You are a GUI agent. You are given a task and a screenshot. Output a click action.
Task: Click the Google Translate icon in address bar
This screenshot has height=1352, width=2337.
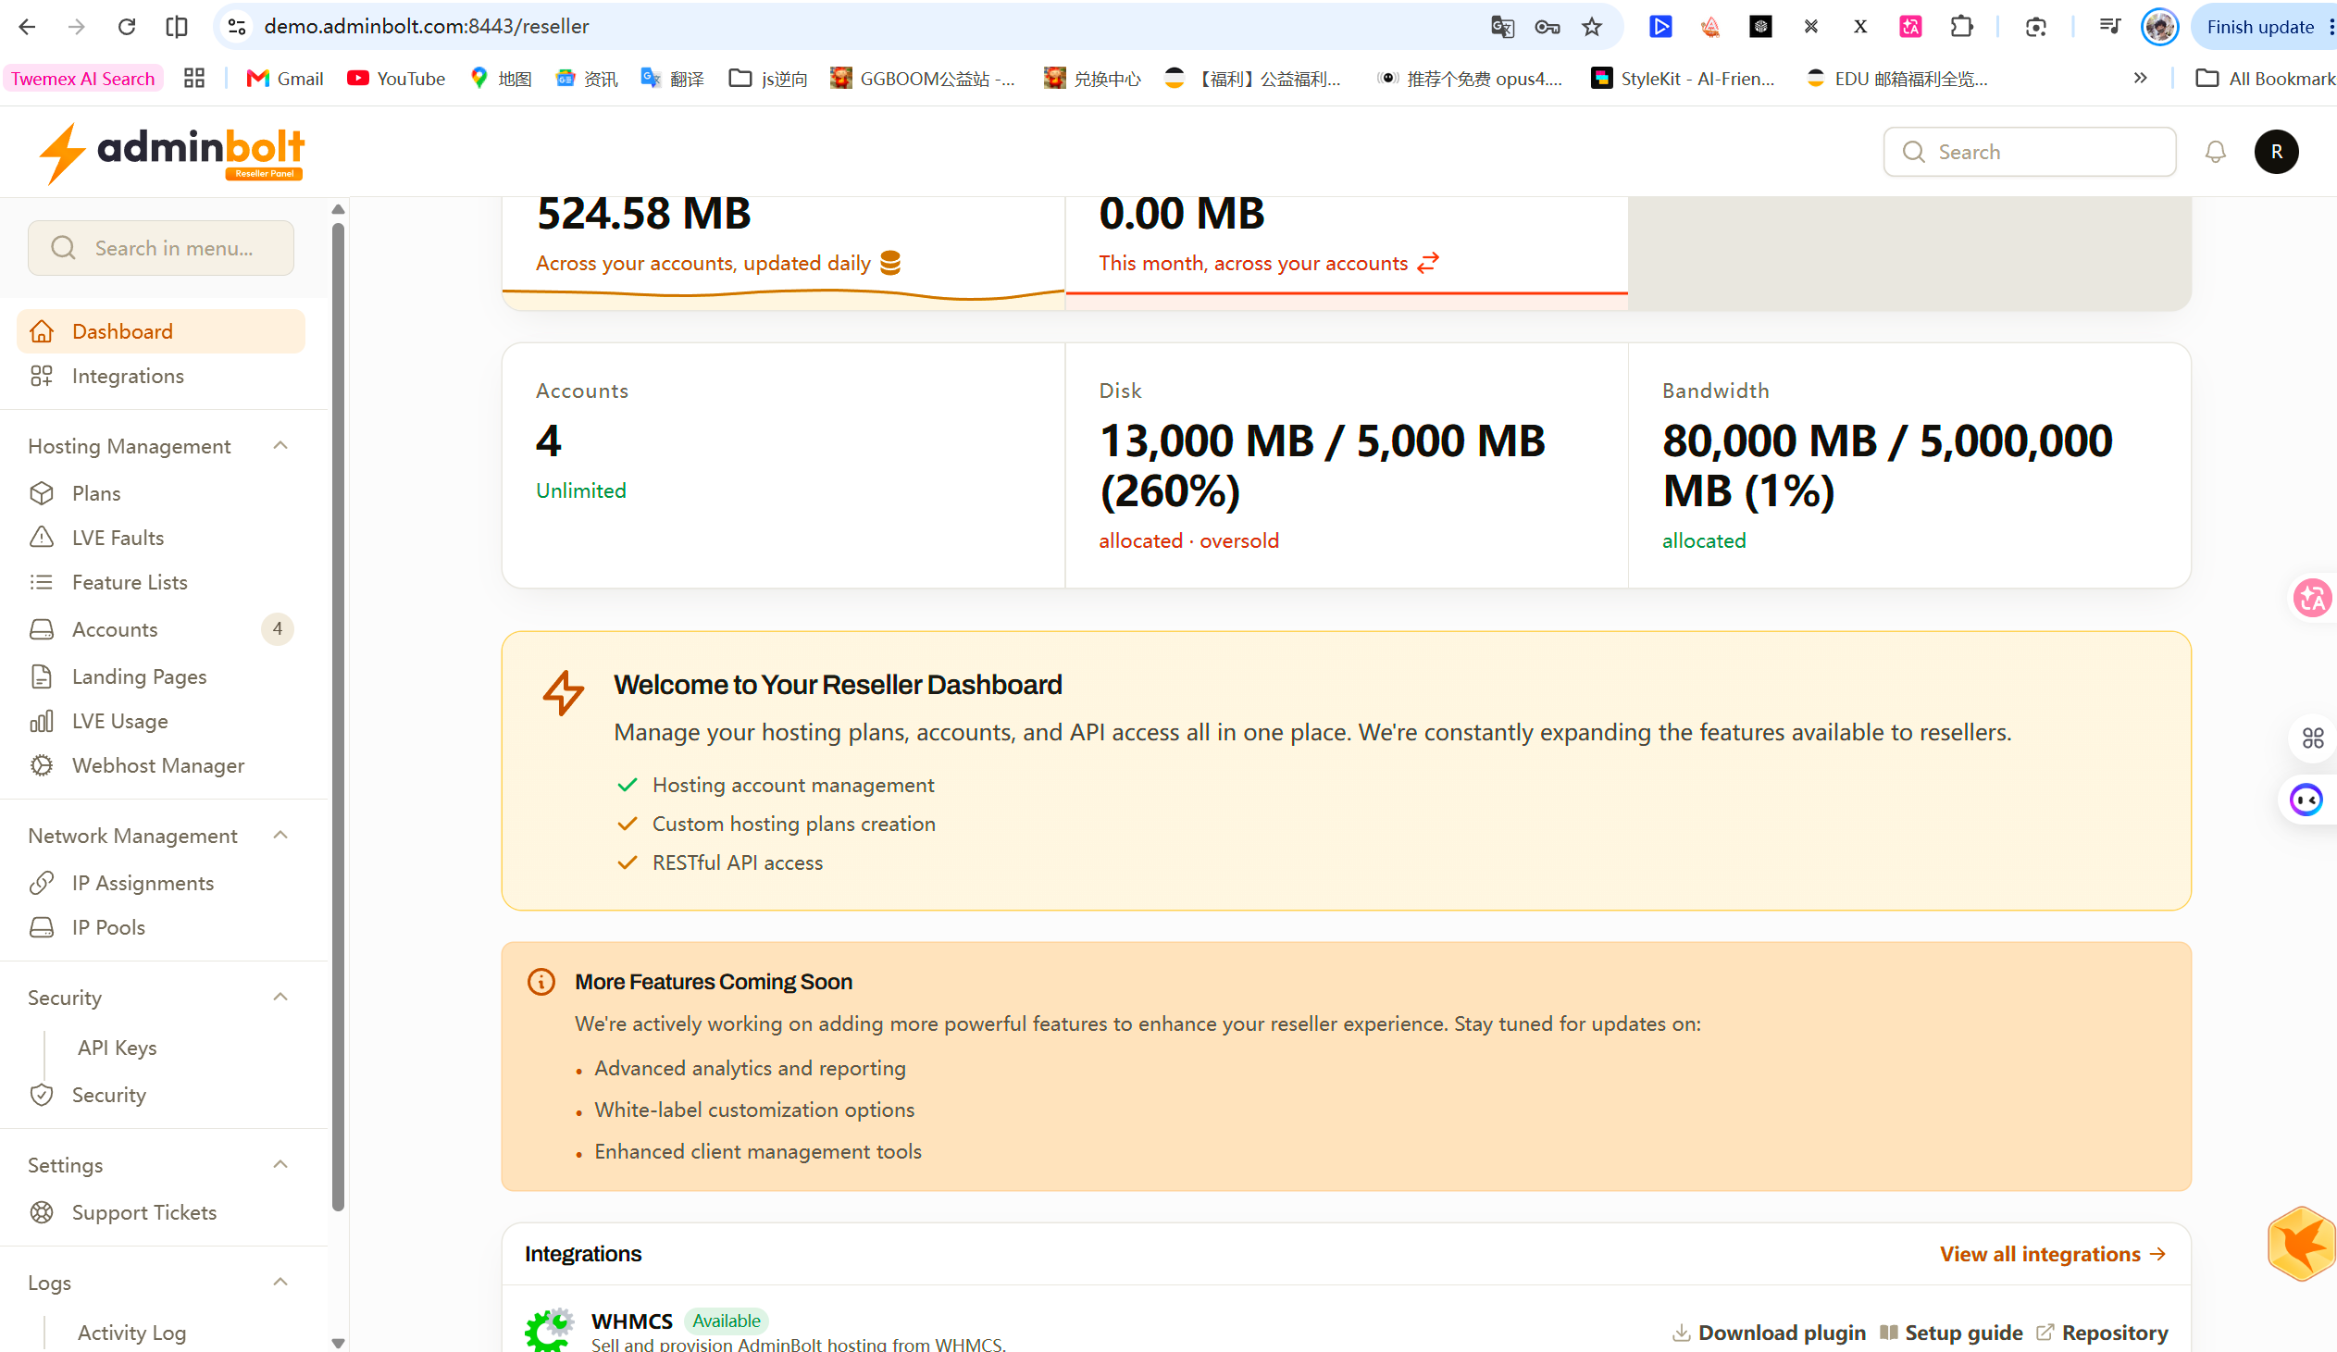tap(1502, 27)
